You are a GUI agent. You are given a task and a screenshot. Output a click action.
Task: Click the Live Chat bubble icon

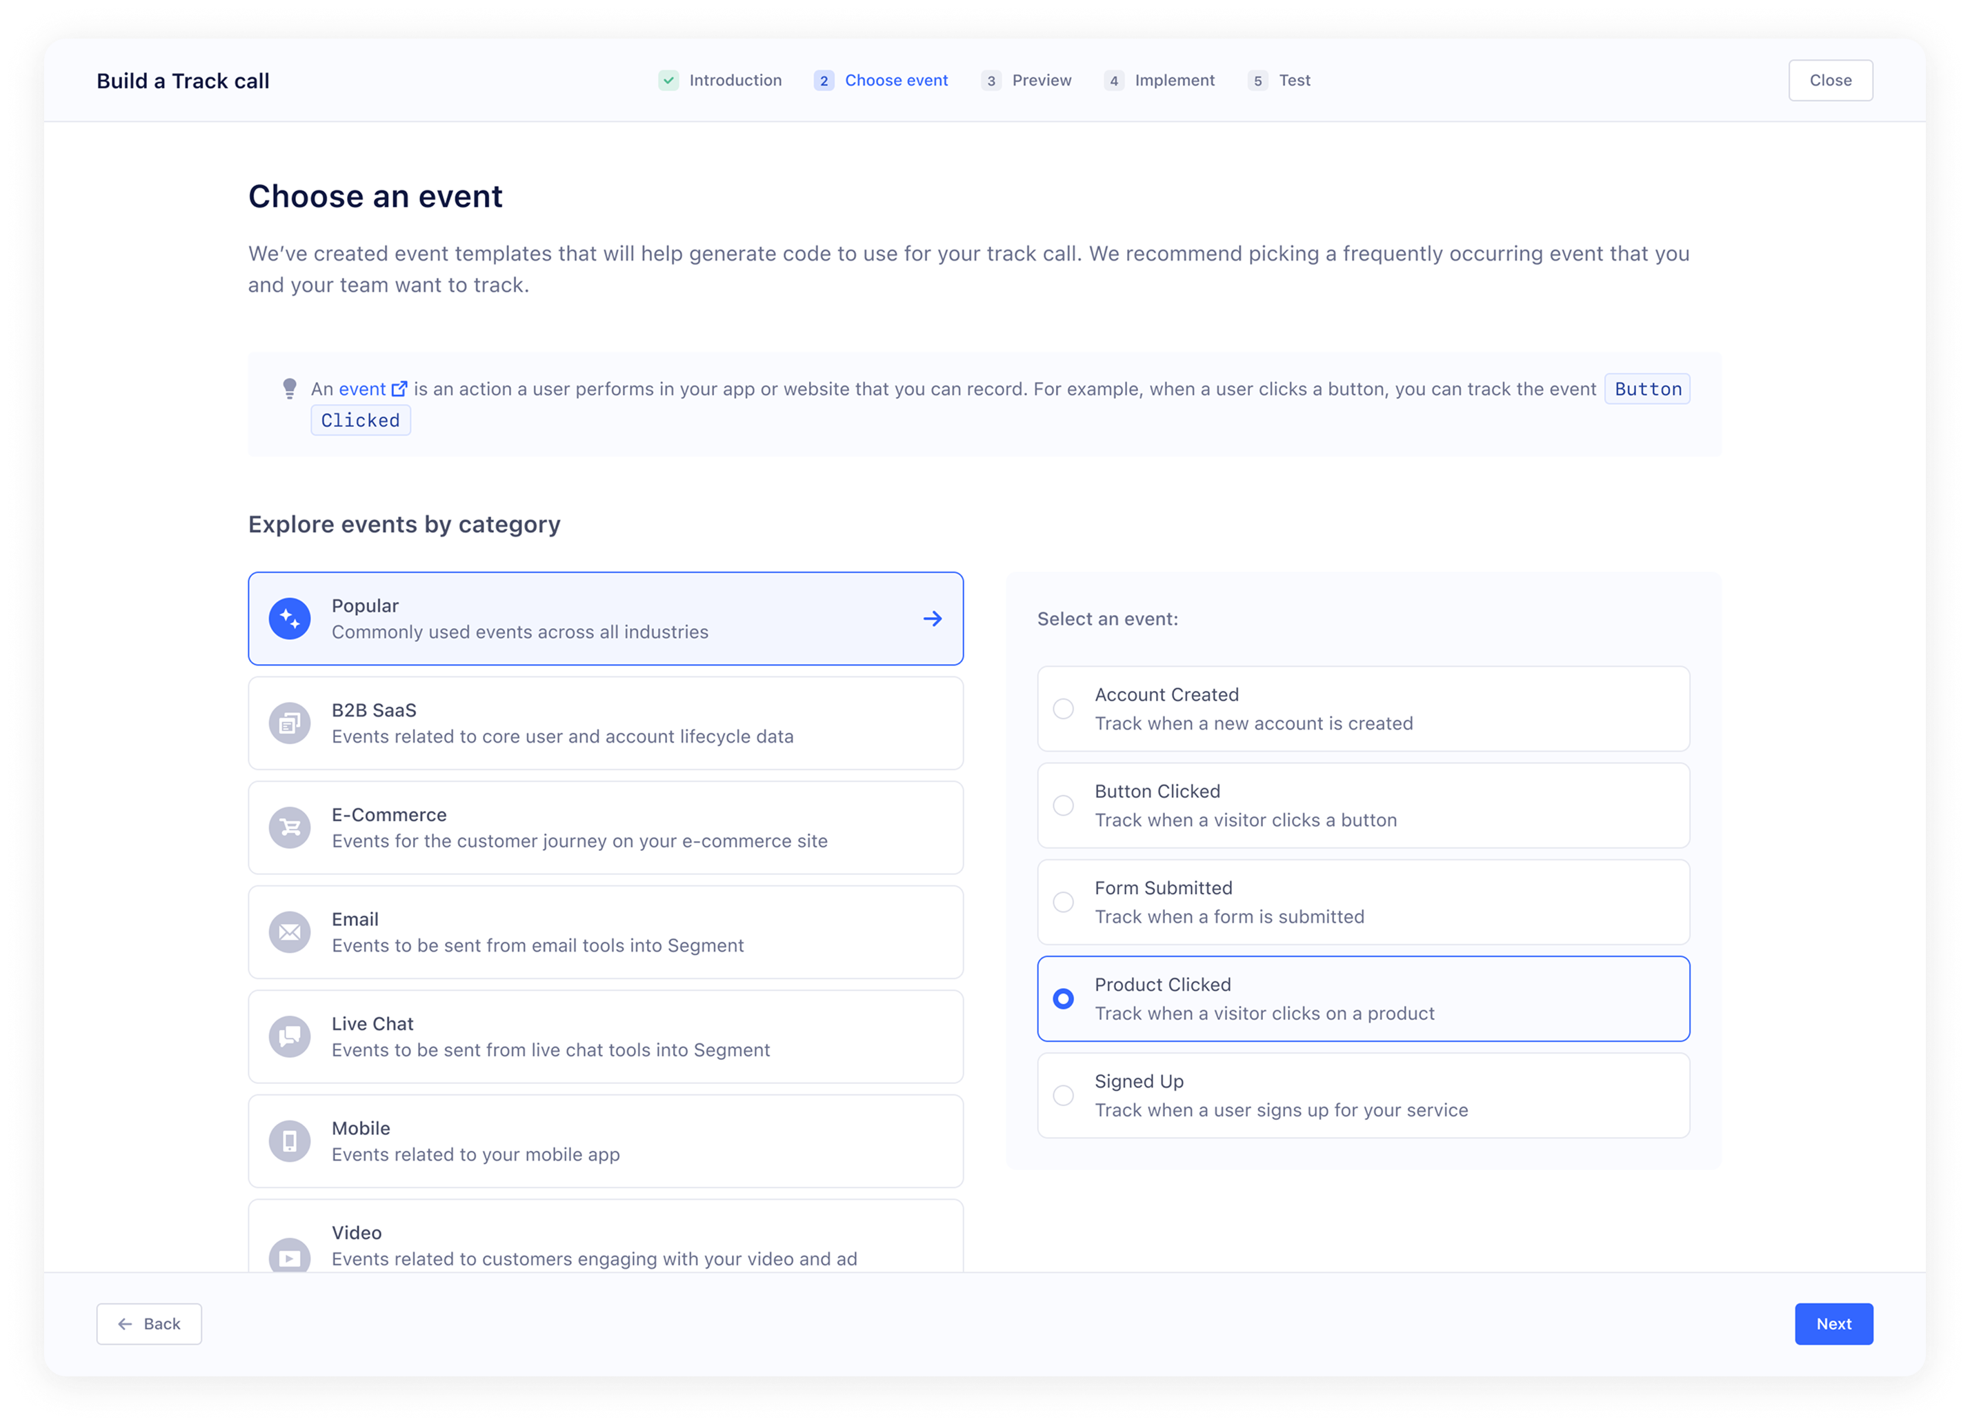[x=289, y=1036]
